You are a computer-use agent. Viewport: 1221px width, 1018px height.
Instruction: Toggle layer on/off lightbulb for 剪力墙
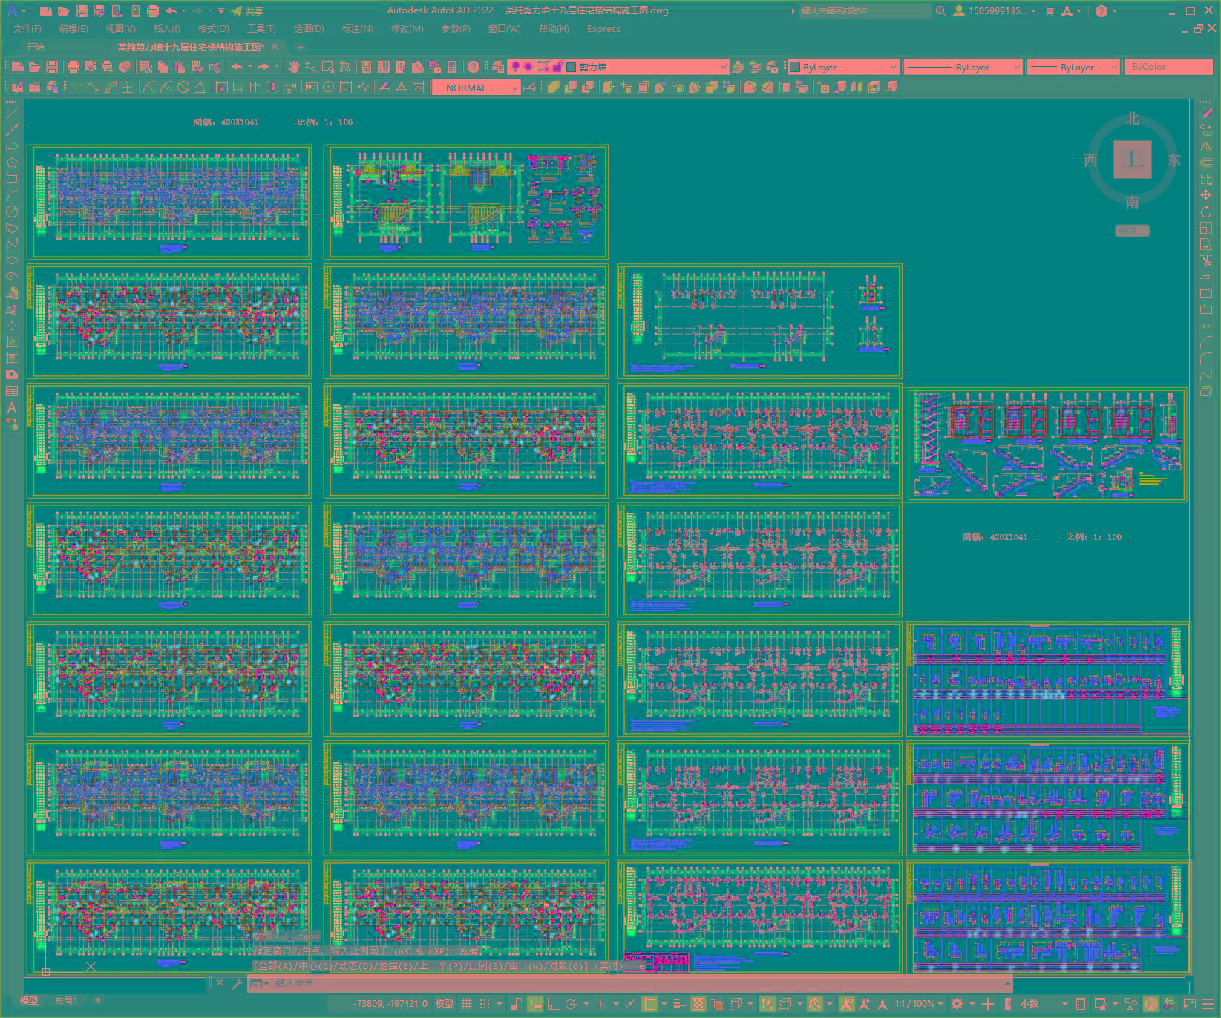(515, 67)
